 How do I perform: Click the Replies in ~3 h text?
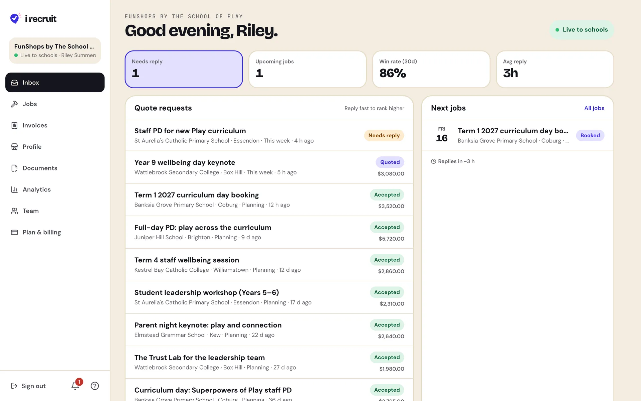click(456, 161)
